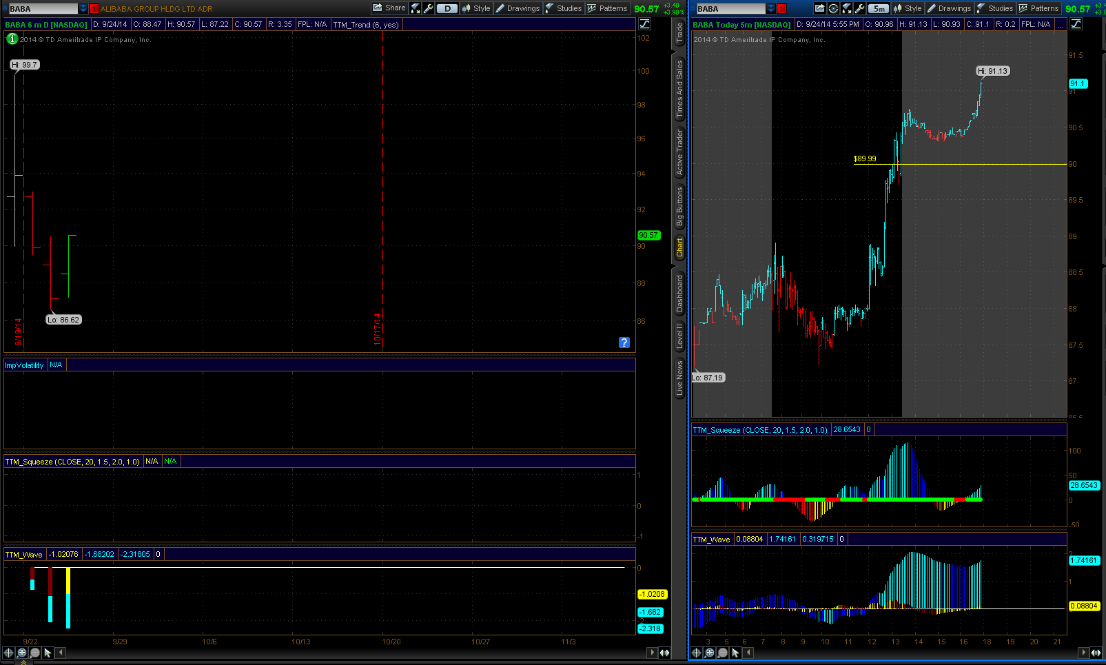Click the green info icon on the left chart
The image size is (1106, 665).
(11, 39)
